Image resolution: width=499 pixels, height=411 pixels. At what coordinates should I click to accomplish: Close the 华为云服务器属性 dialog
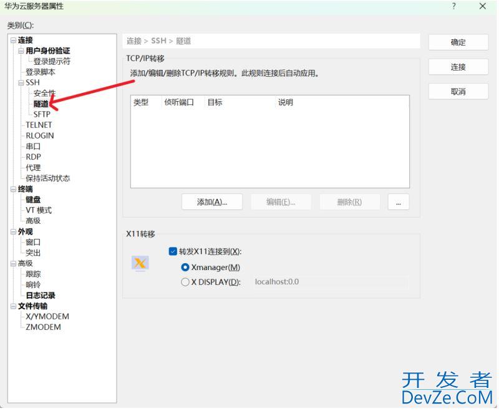(x=482, y=6)
